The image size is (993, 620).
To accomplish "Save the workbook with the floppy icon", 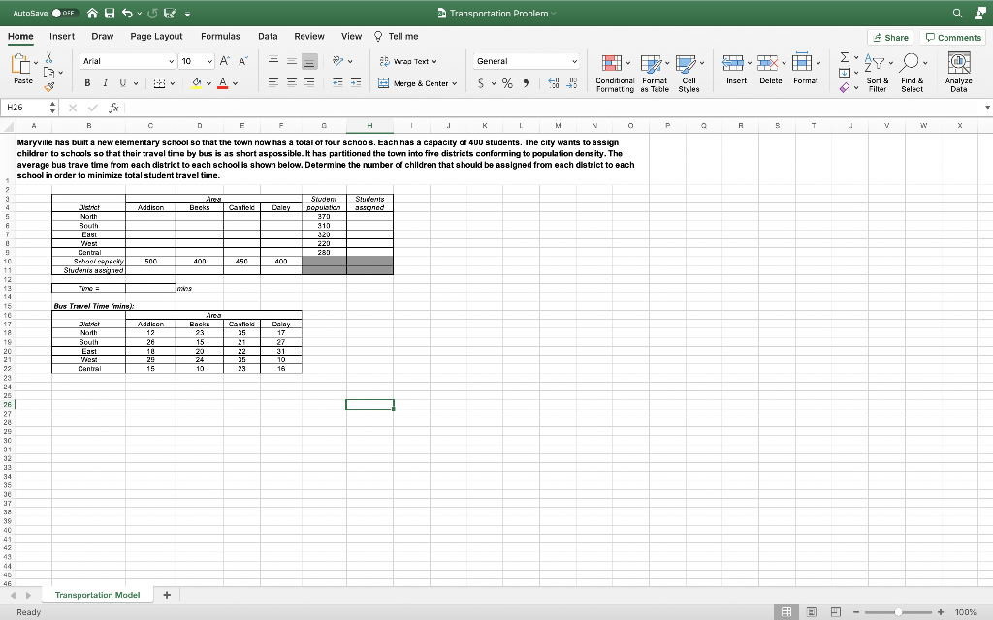I will tap(110, 13).
